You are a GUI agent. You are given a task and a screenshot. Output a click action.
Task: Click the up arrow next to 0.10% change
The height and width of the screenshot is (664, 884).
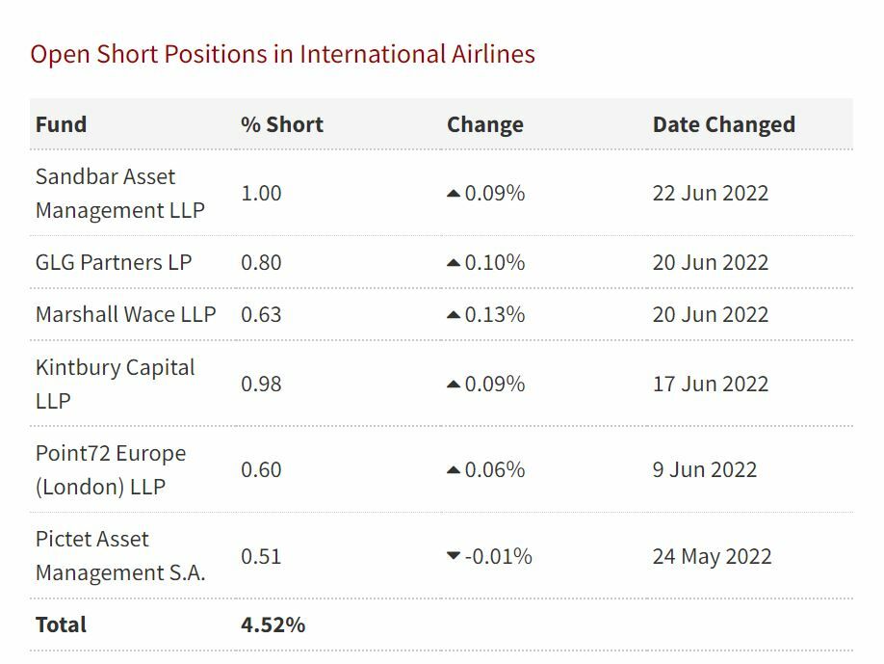click(454, 263)
